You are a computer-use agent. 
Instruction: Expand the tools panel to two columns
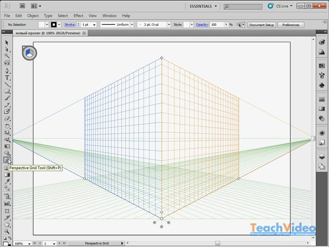pyautogui.click(x=3, y=32)
